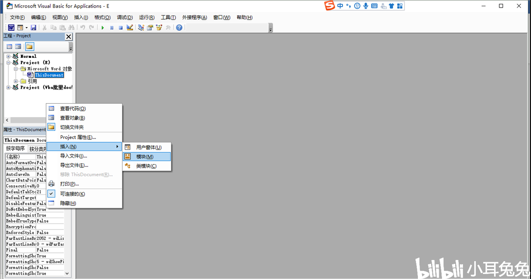
Task: Click View Code icon in Project panel
Action: click(x=9, y=47)
